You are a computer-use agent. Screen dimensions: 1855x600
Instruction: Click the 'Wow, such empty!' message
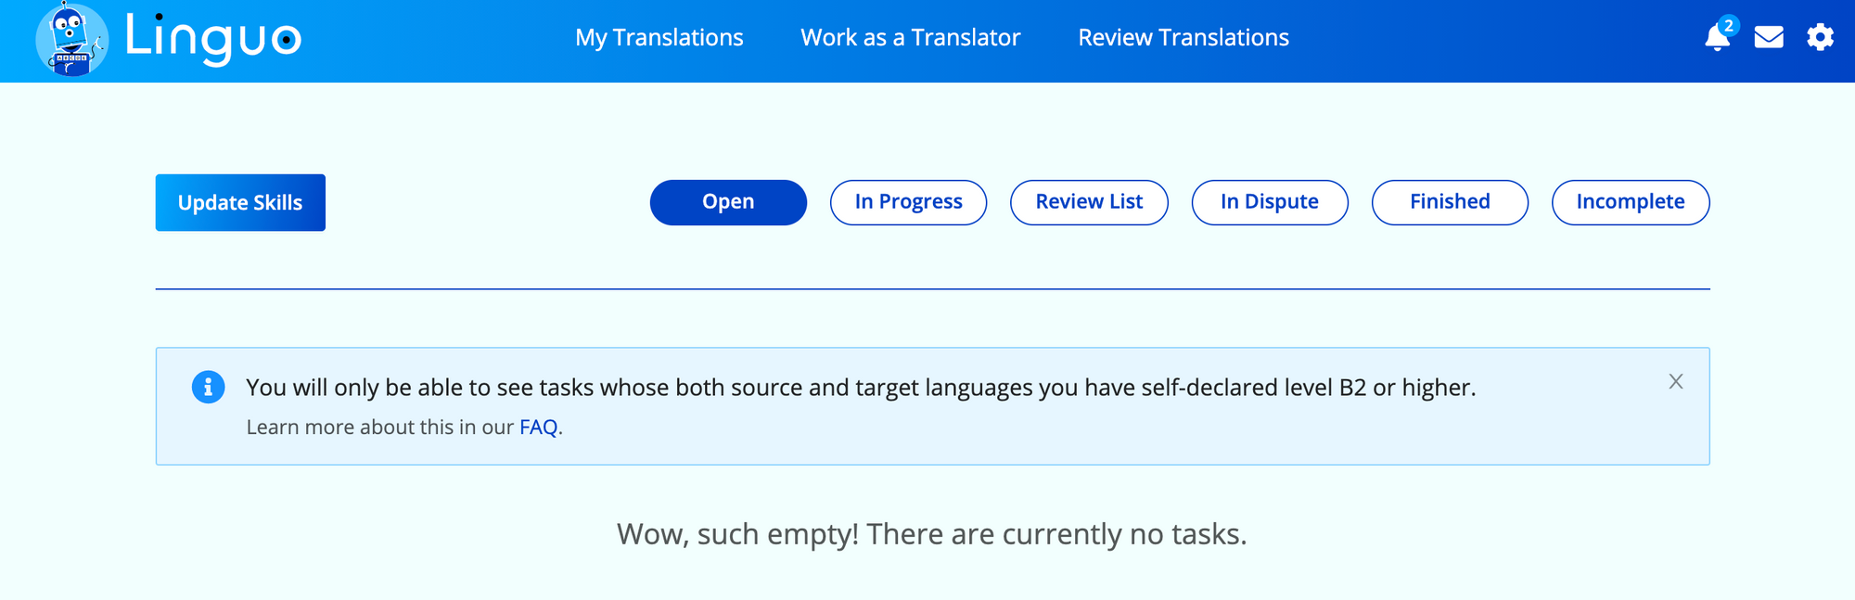(931, 534)
